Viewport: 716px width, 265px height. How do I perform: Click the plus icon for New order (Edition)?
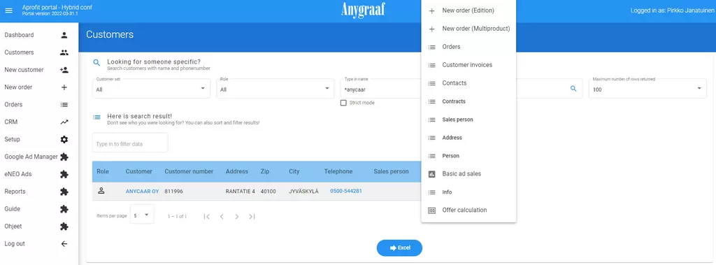432,10
